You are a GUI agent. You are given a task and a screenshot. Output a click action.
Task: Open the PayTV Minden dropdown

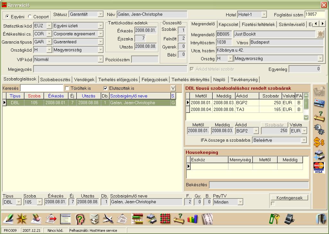pos(240,202)
